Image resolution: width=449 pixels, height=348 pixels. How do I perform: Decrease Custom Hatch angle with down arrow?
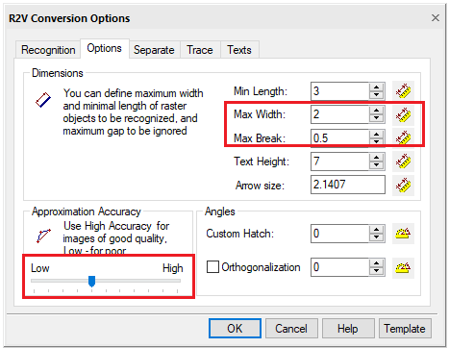(377, 237)
